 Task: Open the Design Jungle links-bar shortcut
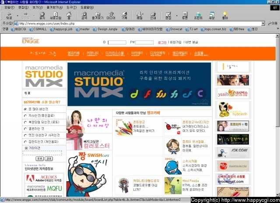105,29
